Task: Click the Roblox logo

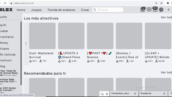Action: coord(6,10)
